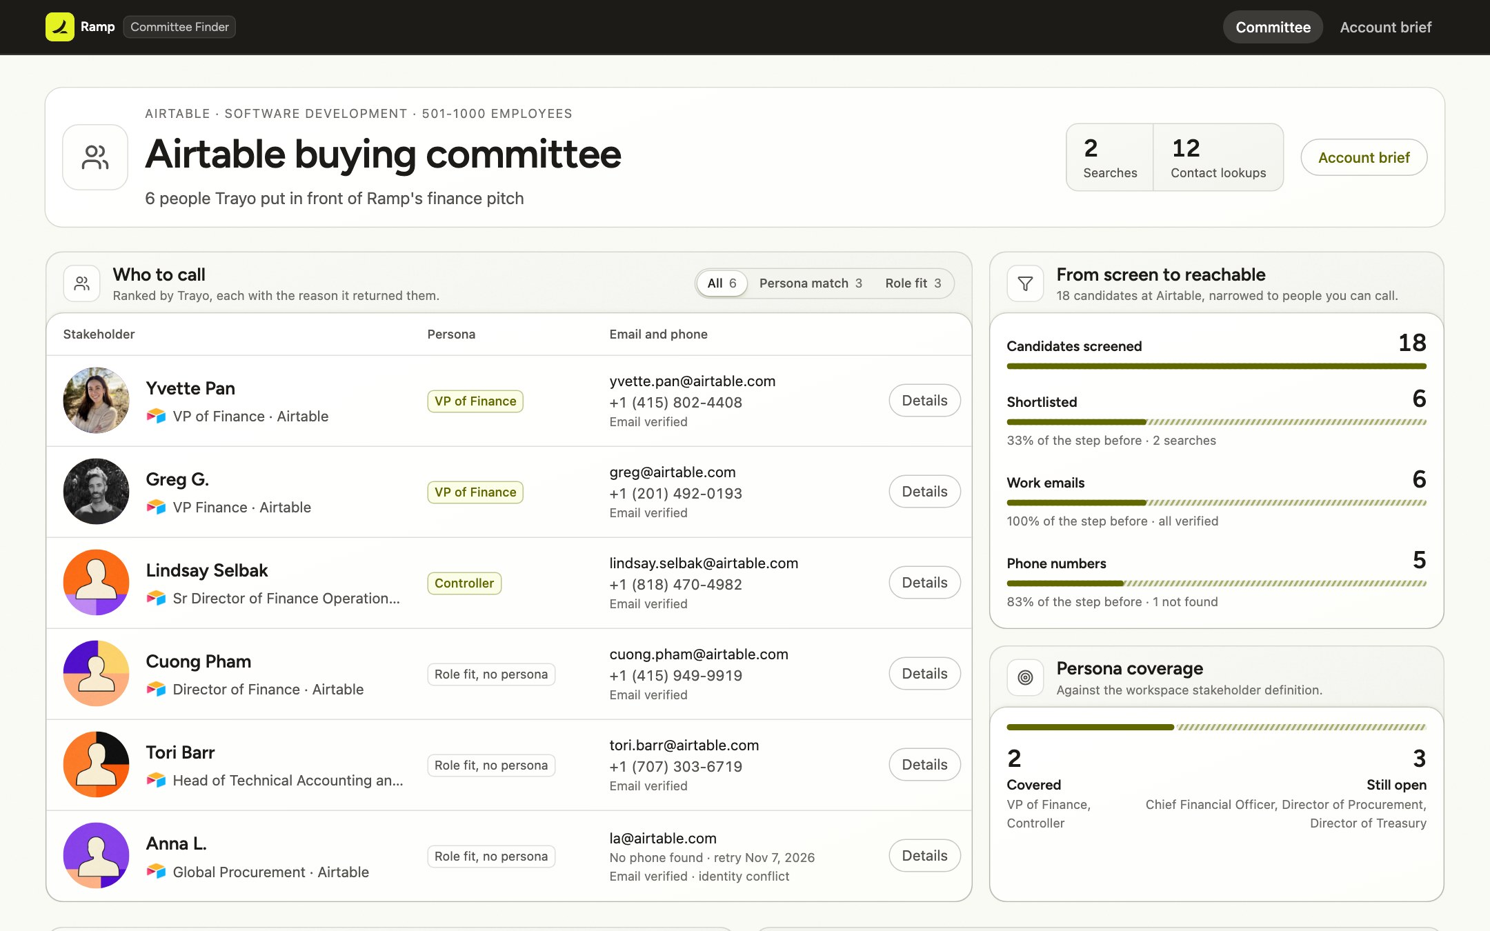Filter by Role fit 3
Viewport: 1490px width, 931px height.
coord(913,283)
